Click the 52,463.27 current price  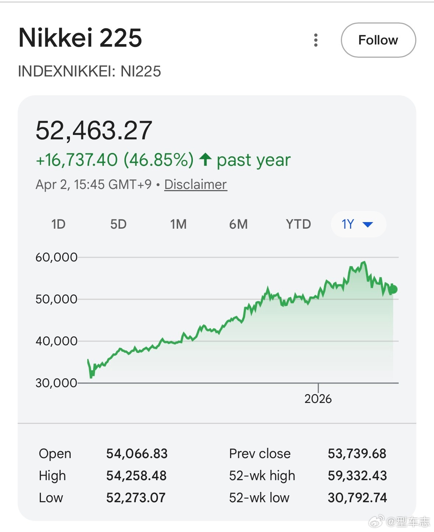(94, 130)
